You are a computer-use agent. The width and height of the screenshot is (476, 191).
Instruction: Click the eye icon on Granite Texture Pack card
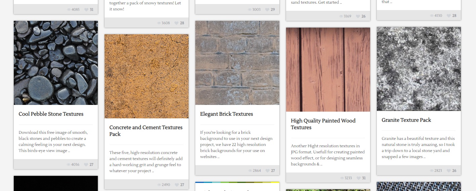pos(432,171)
